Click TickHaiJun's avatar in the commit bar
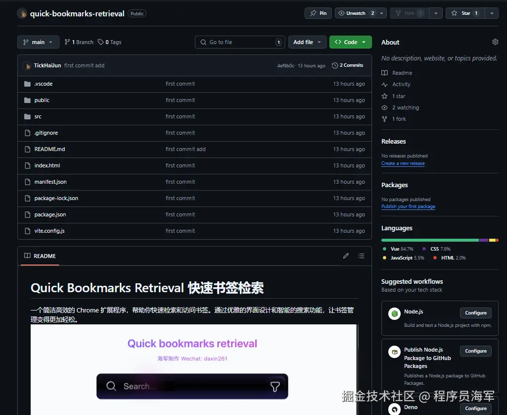The height and width of the screenshot is (415, 507). tap(27, 65)
